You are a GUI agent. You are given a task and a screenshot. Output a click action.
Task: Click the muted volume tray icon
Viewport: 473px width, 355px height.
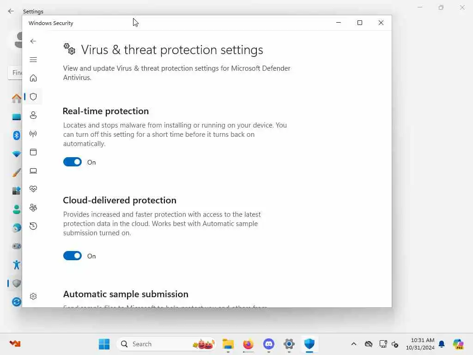395,344
